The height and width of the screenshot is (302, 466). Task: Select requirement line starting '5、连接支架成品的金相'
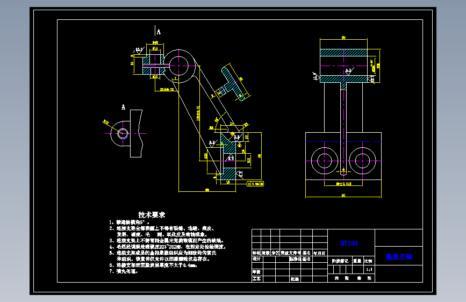click(x=163, y=253)
